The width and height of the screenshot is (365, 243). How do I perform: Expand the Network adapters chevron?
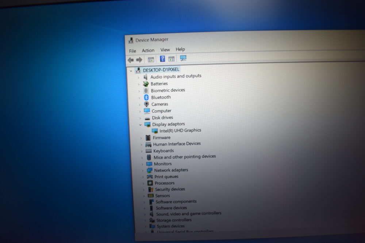point(143,171)
